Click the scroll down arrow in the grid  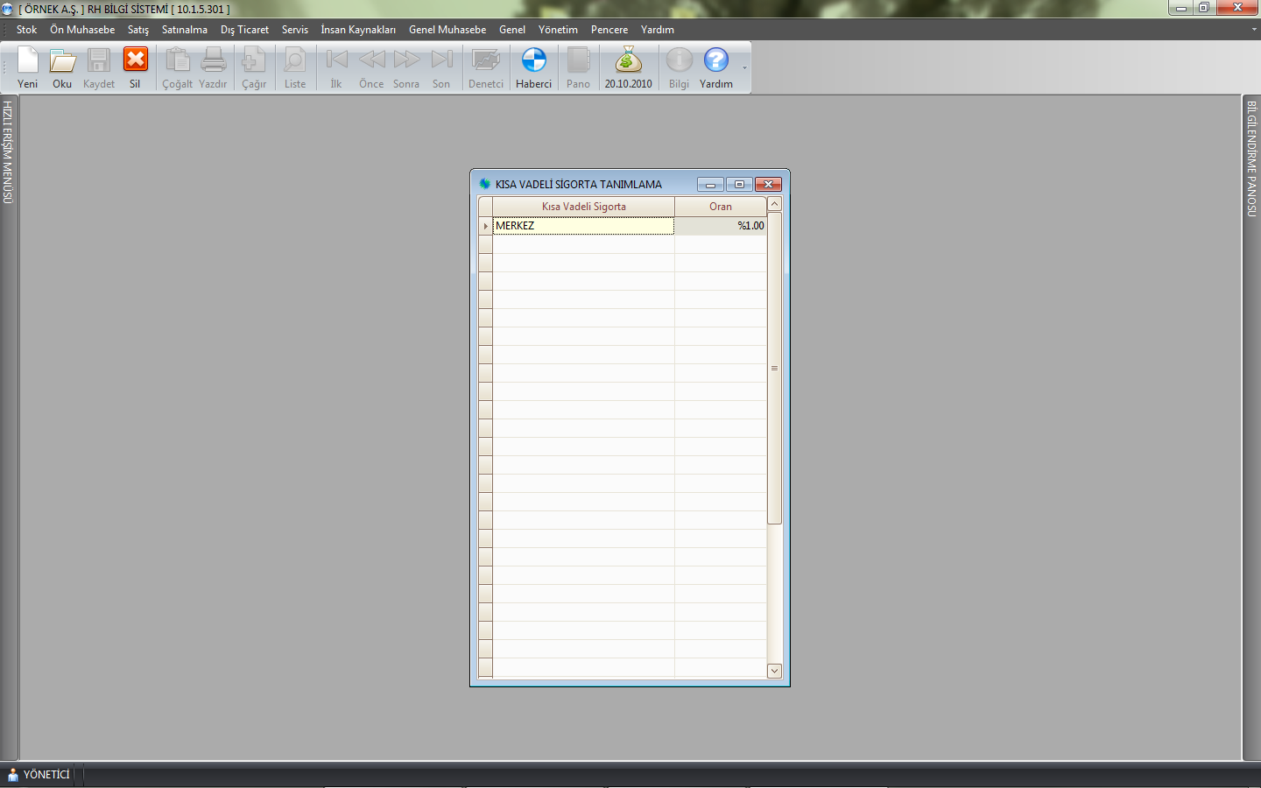[x=774, y=671]
